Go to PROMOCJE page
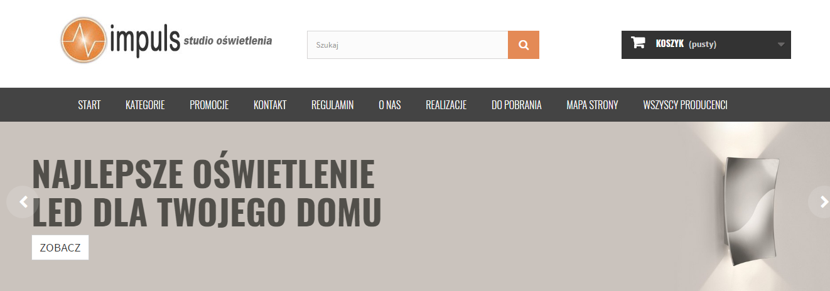This screenshot has height=291, width=830. [209, 105]
